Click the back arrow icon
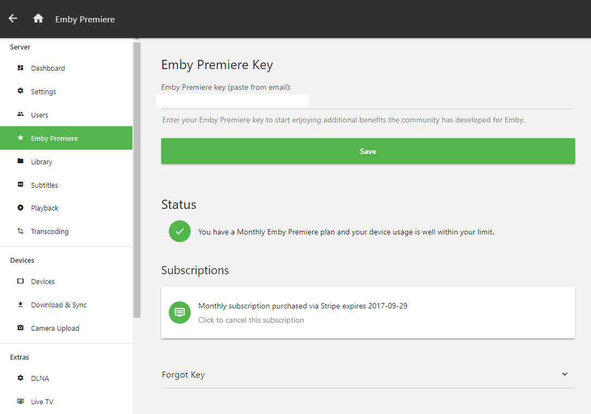Screen dimensions: 591x414 (13, 18)
